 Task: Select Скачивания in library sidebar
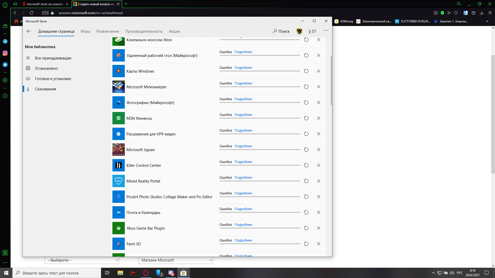46,89
